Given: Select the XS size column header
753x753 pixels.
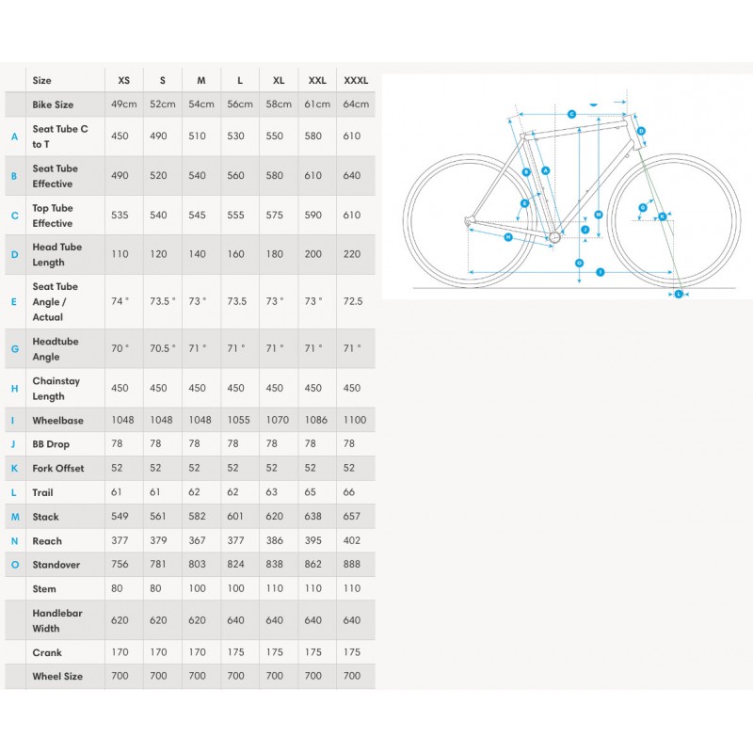Looking at the screenshot, I should point(124,80).
